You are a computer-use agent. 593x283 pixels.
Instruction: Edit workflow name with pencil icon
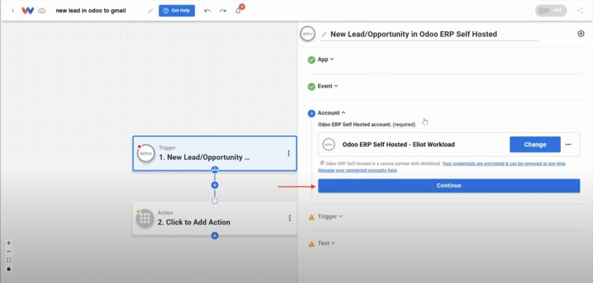(151, 10)
